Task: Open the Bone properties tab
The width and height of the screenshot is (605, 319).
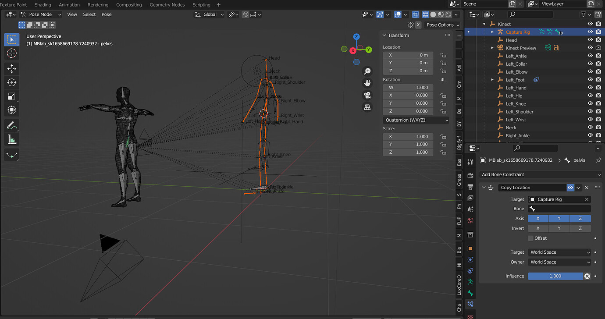Action: (470, 293)
